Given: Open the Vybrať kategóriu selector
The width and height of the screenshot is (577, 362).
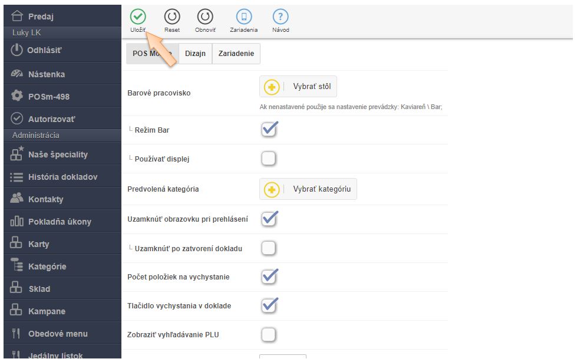Looking at the screenshot, I should (308, 189).
